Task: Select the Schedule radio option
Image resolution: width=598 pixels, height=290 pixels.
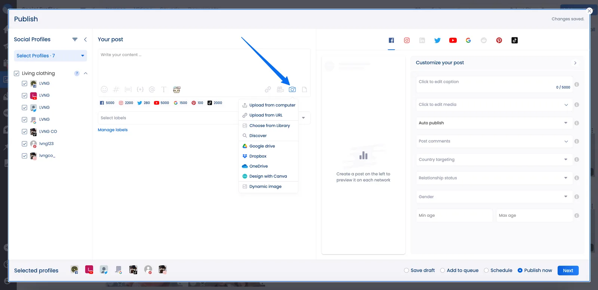Action: [x=486, y=270]
